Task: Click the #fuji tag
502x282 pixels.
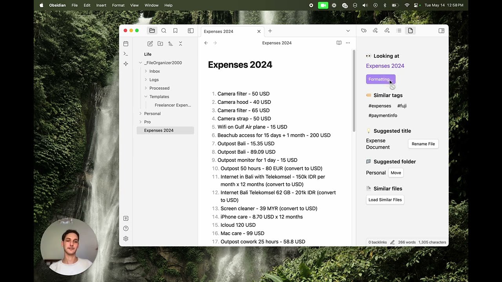Action: pos(402,106)
